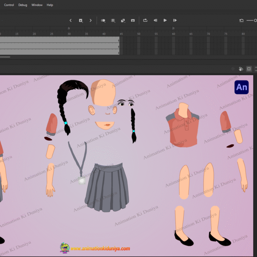Screen dimensions: 257x257
Task: Play the timeline animation
Action: click(165, 20)
